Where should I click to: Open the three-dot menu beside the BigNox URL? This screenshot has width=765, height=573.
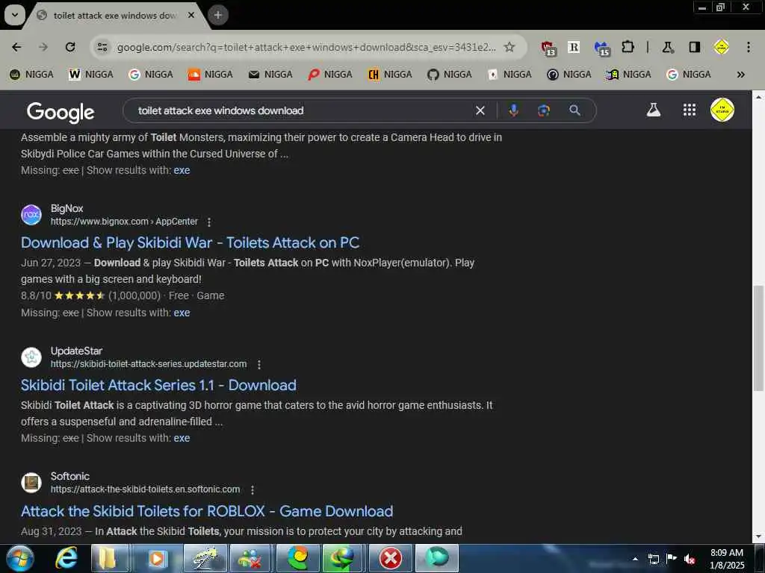click(209, 222)
